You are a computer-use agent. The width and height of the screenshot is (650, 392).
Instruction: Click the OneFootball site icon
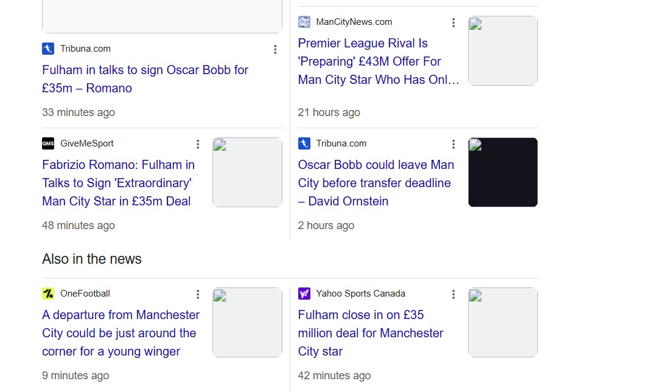[x=48, y=294]
